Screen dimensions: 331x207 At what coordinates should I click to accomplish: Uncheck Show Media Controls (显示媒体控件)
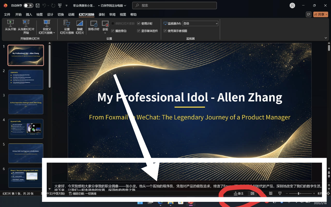tap(139, 31)
